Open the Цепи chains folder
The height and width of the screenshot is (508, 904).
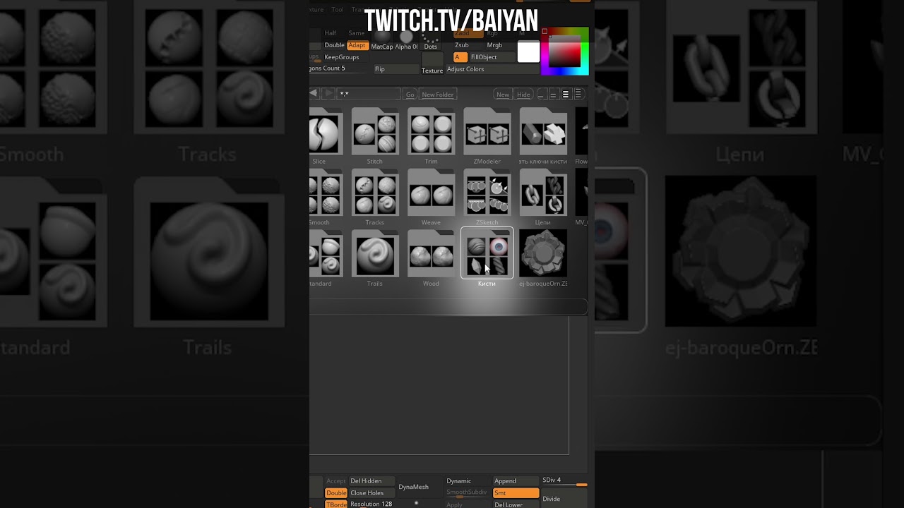point(543,193)
